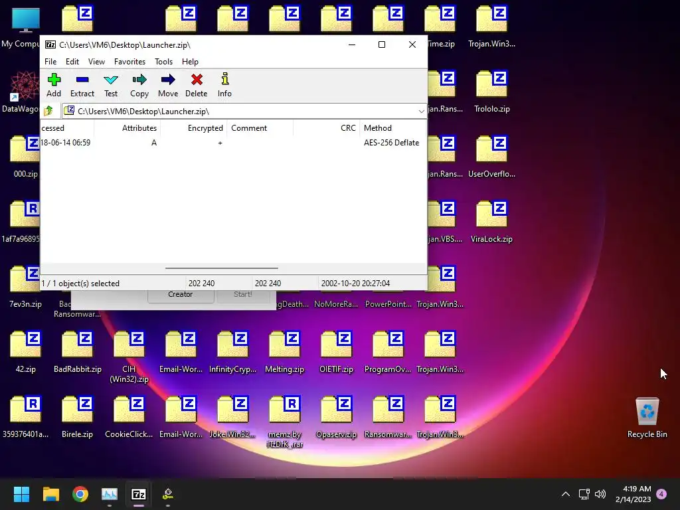Select ProgramOv... zip desktop icon
This screenshot has height=510, width=680.
tap(388, 353)
